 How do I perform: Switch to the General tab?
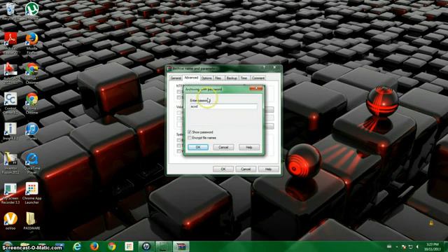(176, 78)
